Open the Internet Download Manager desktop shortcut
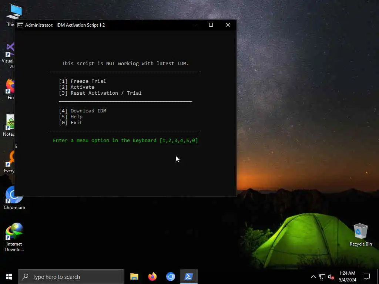This screenshot has width=379, height=284. tap(14, 237)
